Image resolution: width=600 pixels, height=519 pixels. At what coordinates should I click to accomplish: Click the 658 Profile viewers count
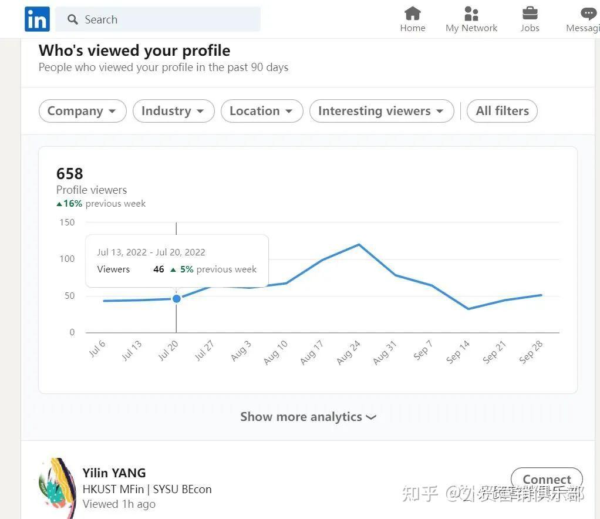tap(69, 174)
